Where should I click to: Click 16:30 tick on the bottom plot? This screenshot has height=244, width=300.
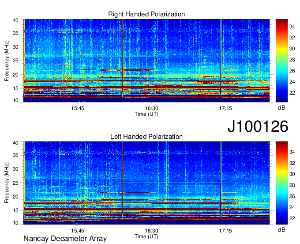click(151, 231)
